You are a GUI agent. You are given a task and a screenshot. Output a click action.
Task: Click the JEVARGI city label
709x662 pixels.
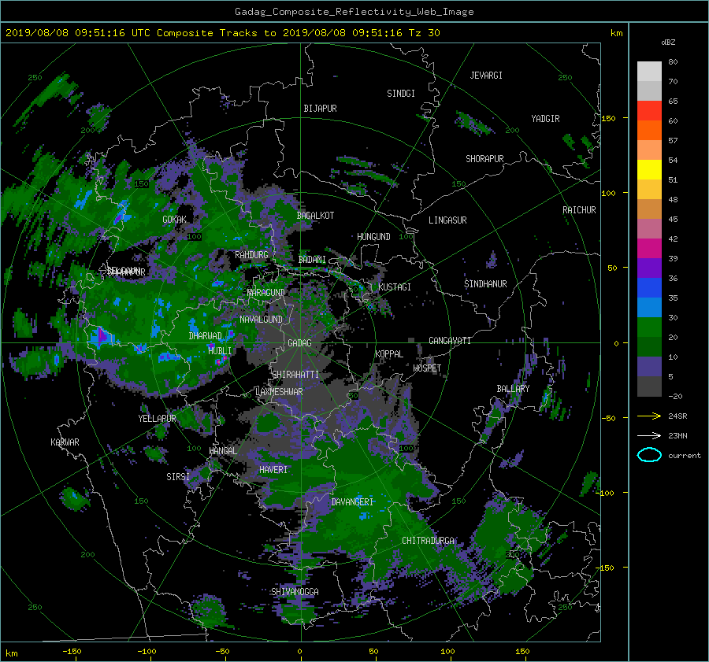[x=487, y=76]
